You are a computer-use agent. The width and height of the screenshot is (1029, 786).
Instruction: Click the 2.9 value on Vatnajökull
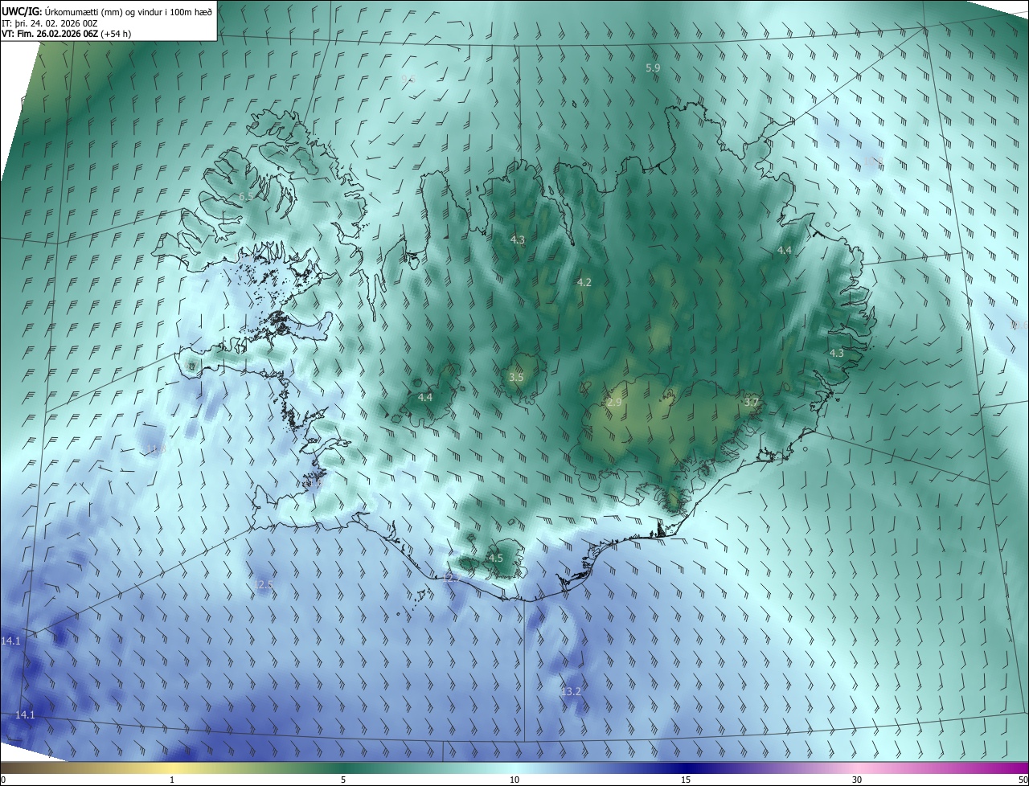tap(614, 402)
